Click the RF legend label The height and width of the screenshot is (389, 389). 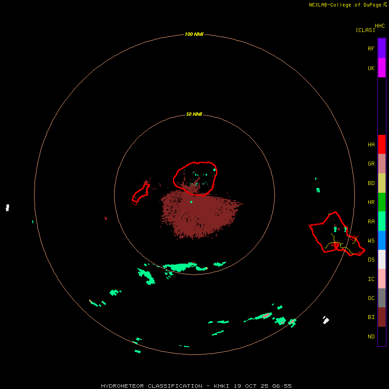(371, 48)
